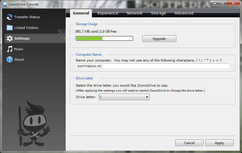Click the Apply button

click(x=219, y=143)
